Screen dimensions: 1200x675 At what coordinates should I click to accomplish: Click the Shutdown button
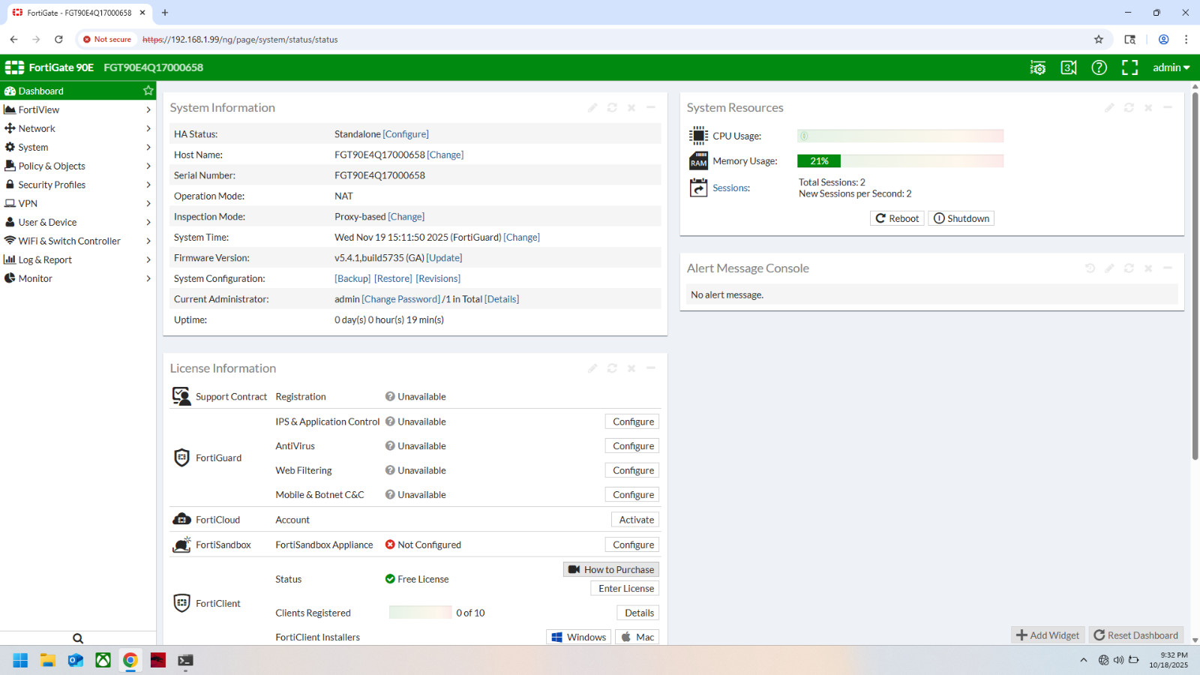(x=961, y=218)
